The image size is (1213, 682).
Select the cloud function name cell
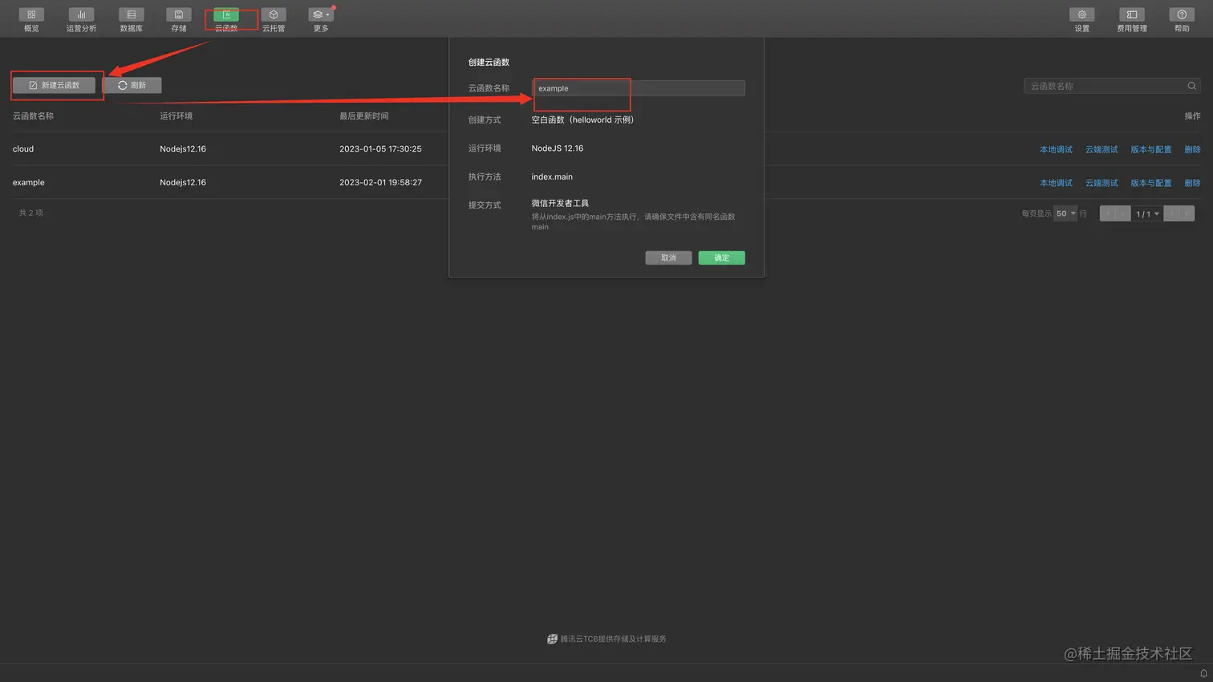(23, 149)
